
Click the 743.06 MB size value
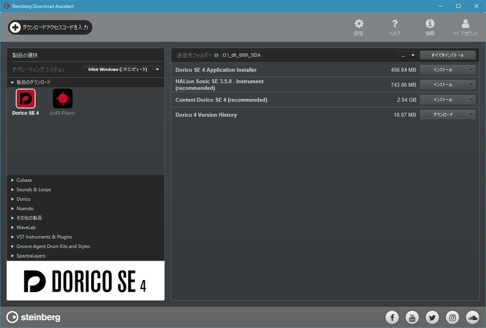pos(403,84)
